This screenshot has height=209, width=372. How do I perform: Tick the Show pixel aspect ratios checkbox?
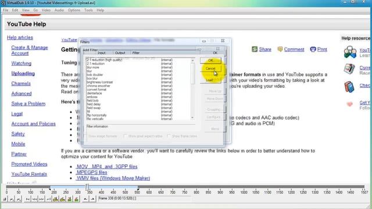125,136
